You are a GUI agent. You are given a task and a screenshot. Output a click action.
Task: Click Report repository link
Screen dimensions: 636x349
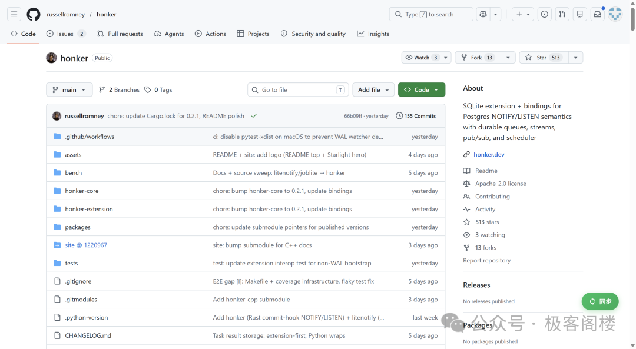coord(487,260)
